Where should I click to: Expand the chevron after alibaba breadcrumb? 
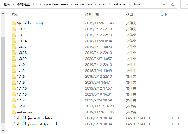(x=129, y=5)
